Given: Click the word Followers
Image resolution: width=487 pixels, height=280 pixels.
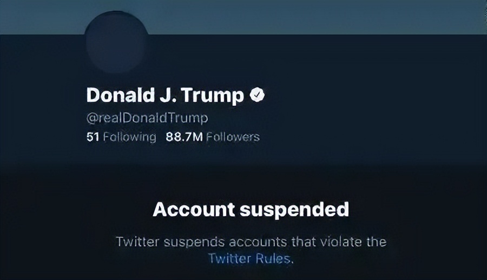Looking at the screenshot, I should pos(233,137).
